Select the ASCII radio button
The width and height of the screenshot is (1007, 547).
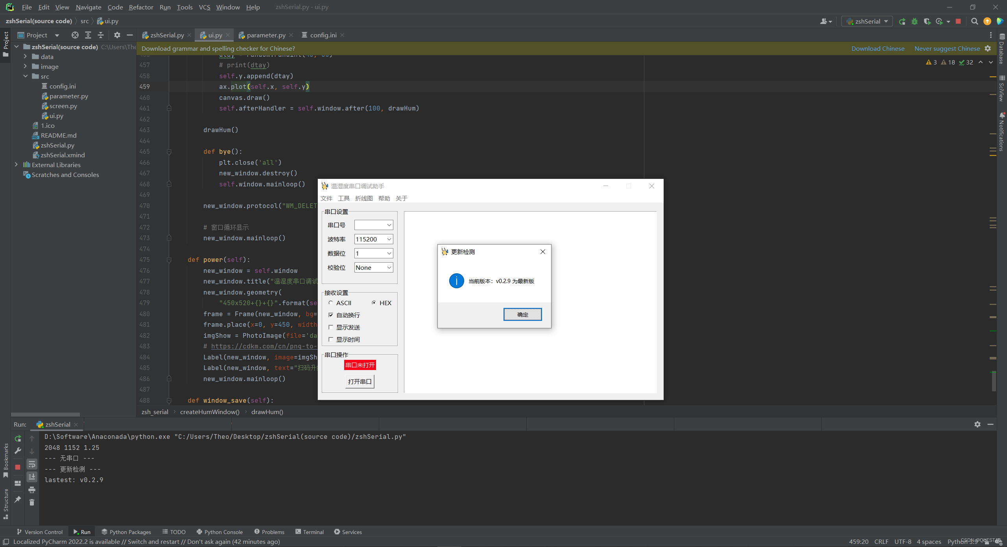click(331, 303)
